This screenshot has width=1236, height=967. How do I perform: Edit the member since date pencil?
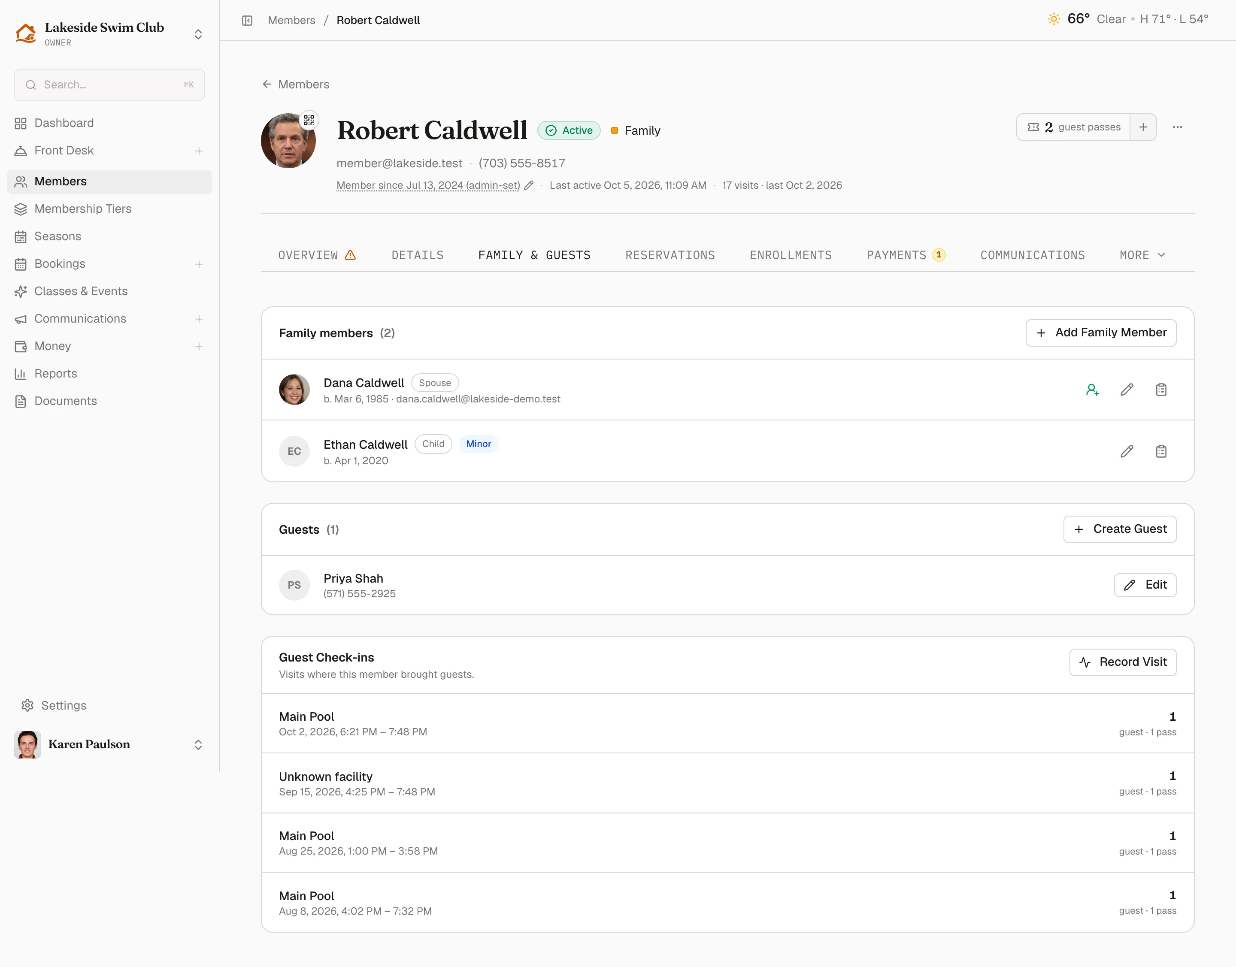pos(528,186)
